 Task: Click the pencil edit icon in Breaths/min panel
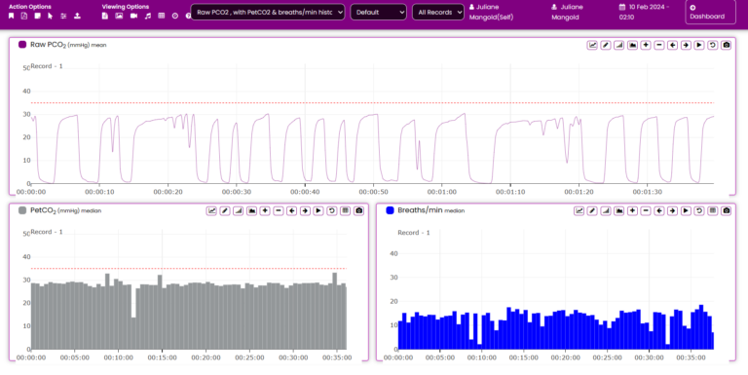click(x=592, y=210)
